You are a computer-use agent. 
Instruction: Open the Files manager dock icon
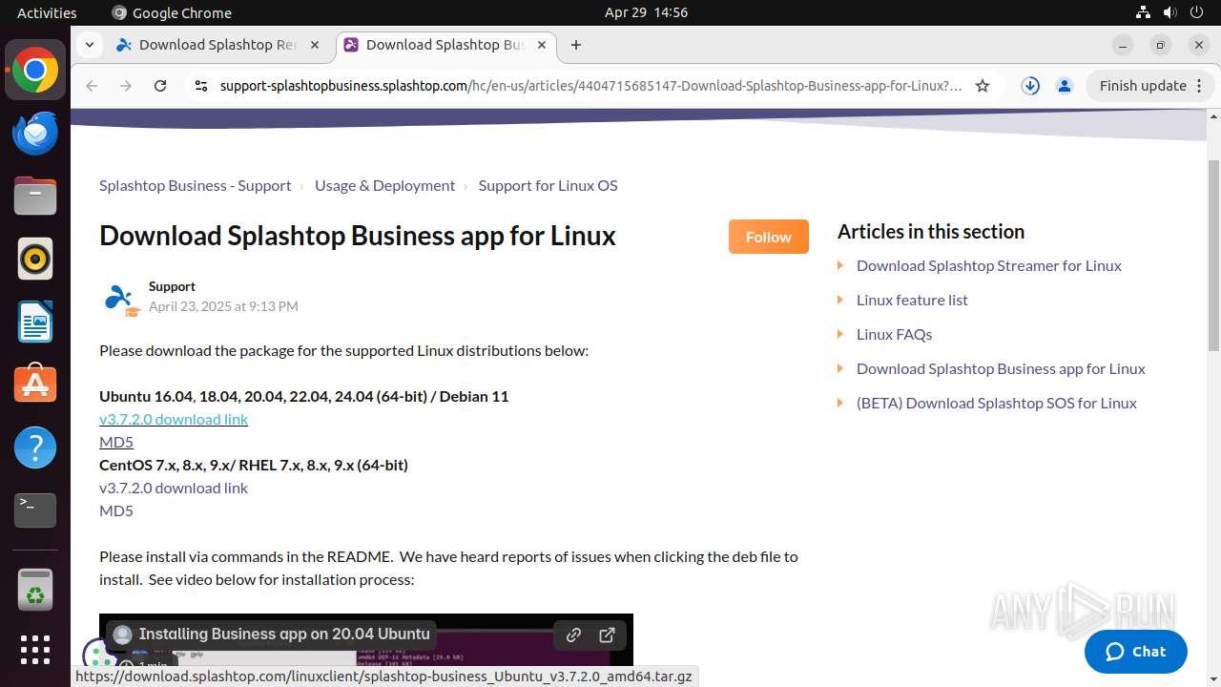point(35,196)
